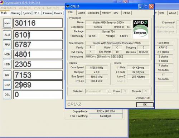Click the Code Name value Sonora
179x138 pixels.
pos(98,27)
